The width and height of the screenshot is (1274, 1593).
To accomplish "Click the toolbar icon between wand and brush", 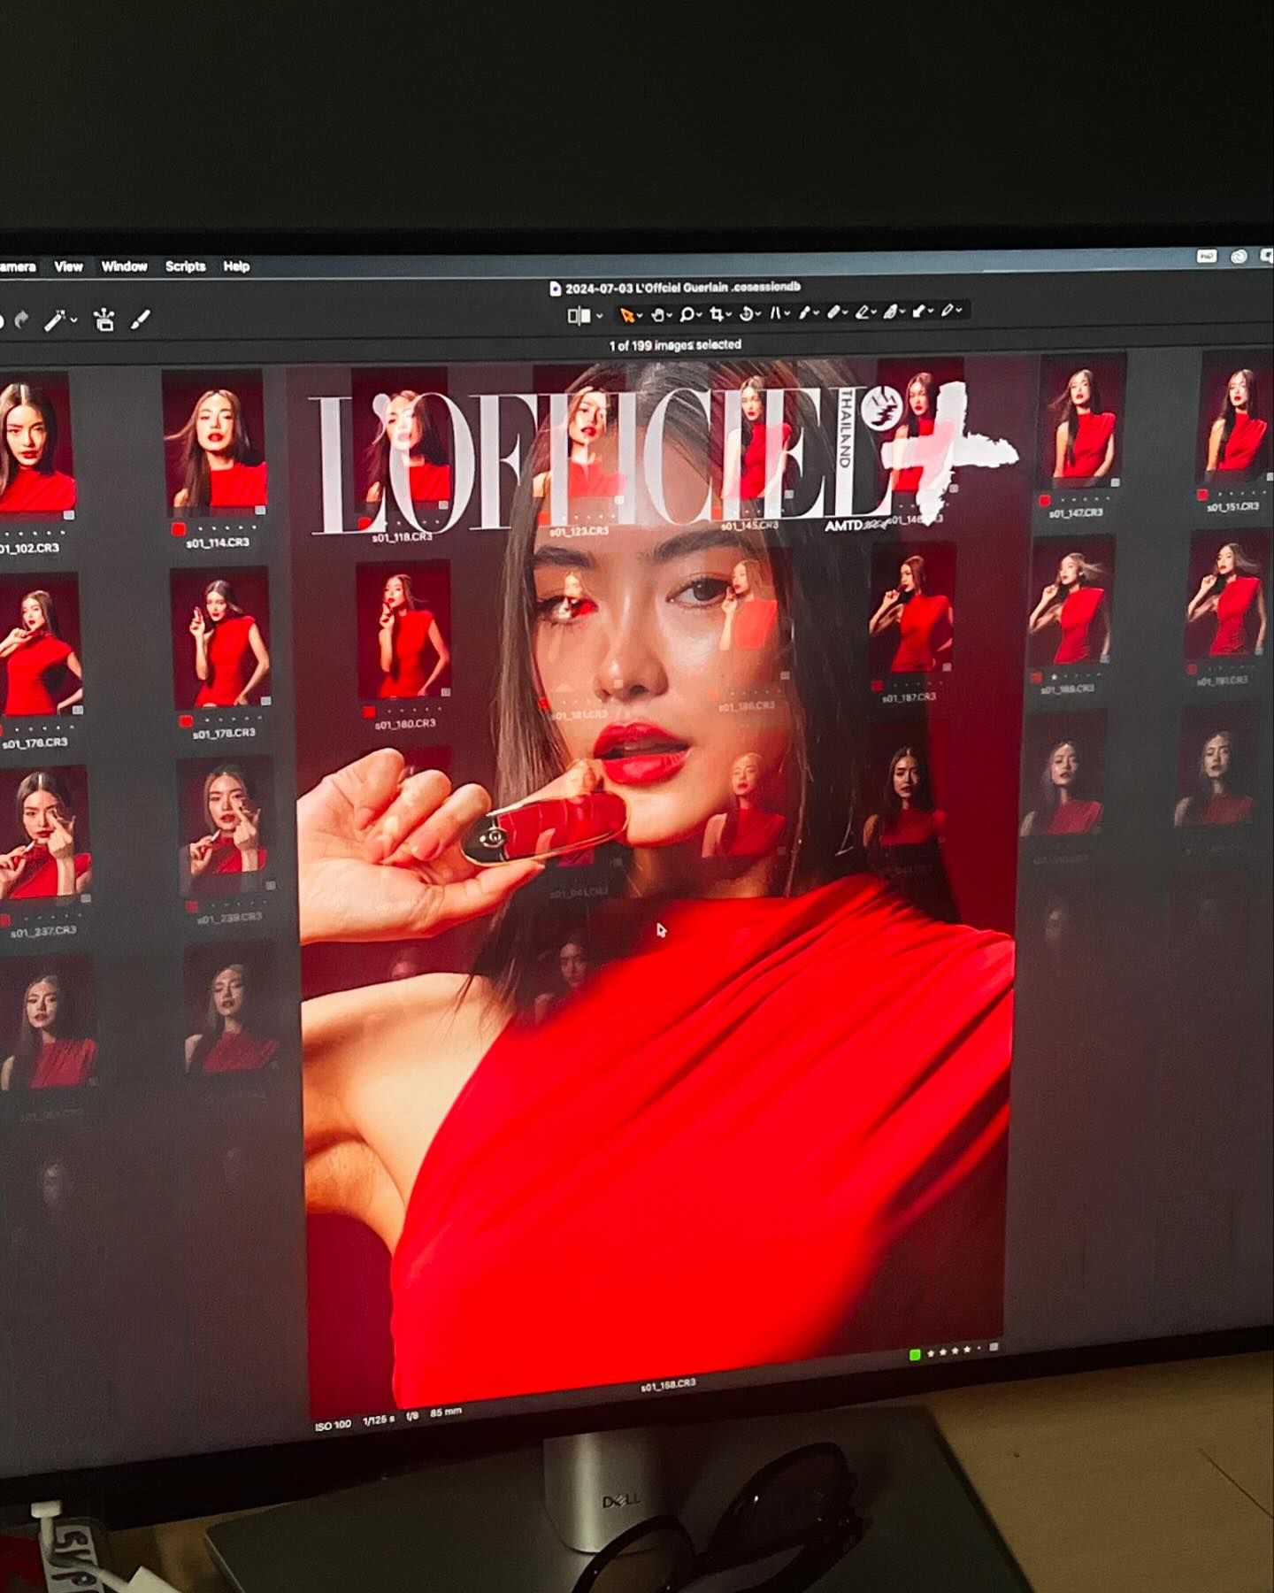I will [x=104, y=319].
